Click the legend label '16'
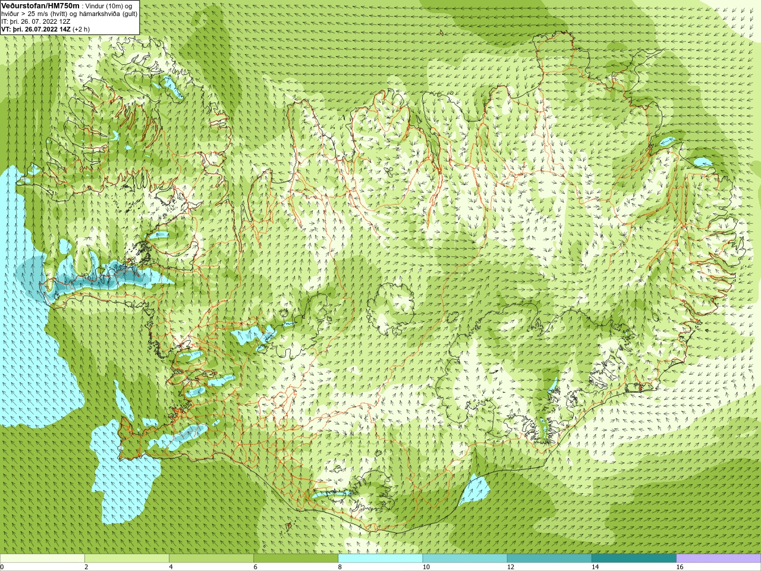 (x=680, y=567)
